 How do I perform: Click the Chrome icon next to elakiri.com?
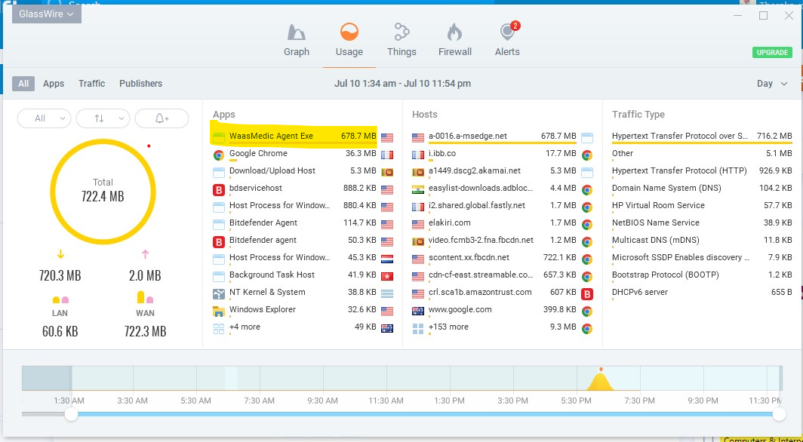(587, 224)
